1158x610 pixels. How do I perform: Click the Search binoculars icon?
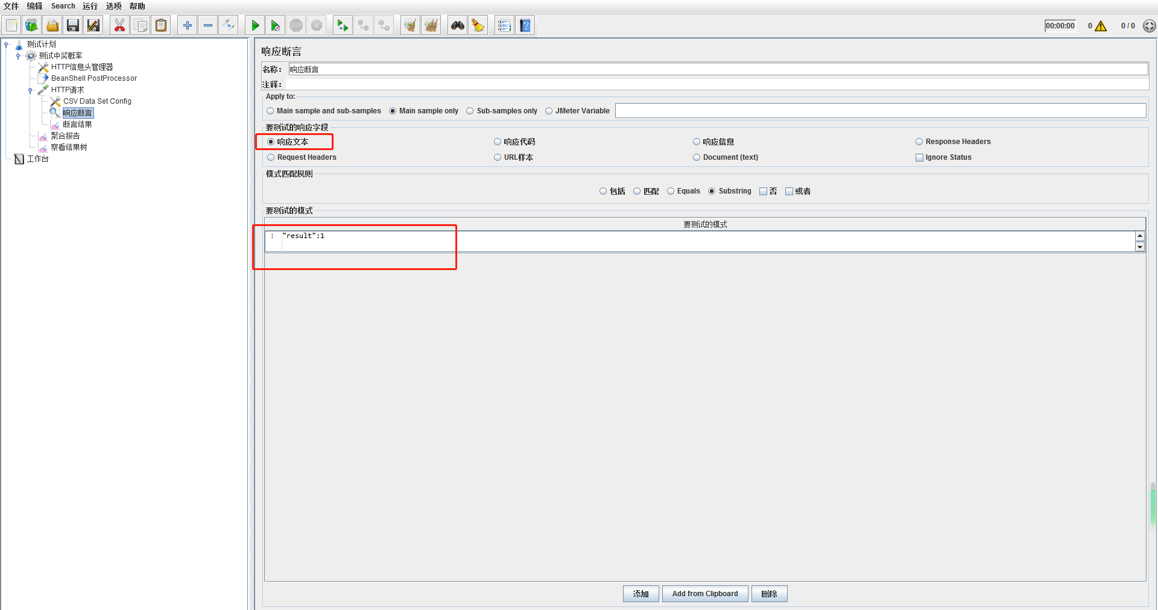click(458, 25)
